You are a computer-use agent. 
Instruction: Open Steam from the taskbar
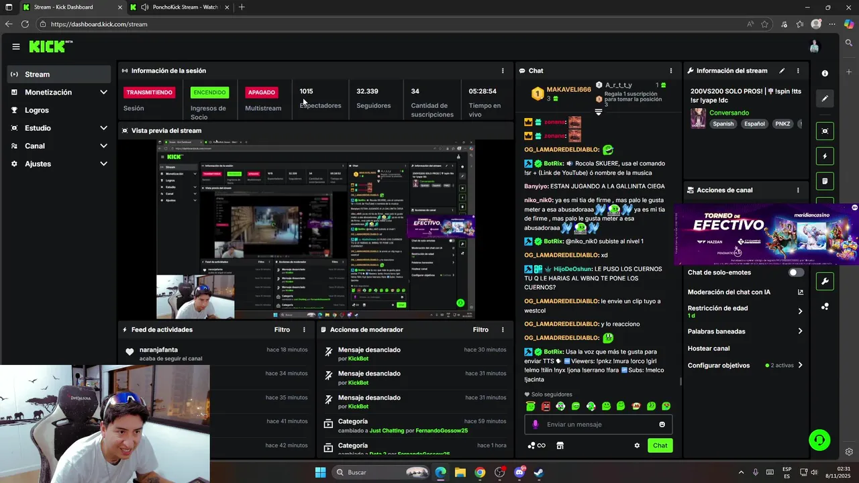click(538, 472)
